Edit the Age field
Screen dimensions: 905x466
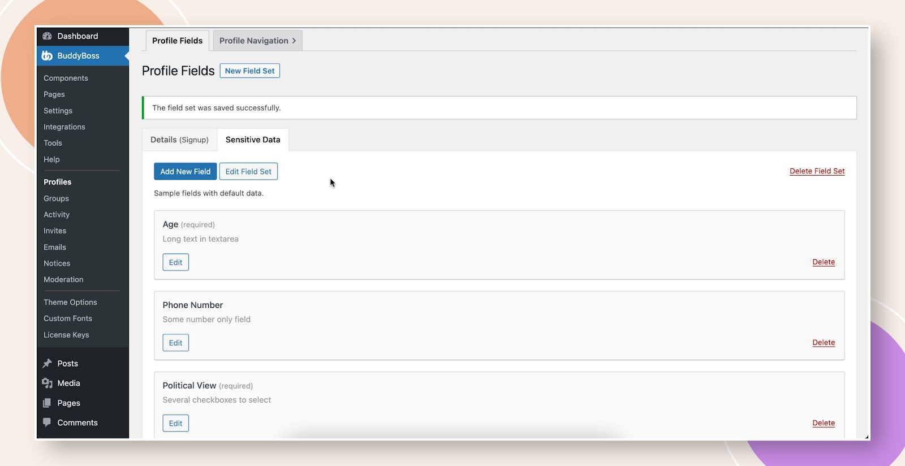pos(175,262)
